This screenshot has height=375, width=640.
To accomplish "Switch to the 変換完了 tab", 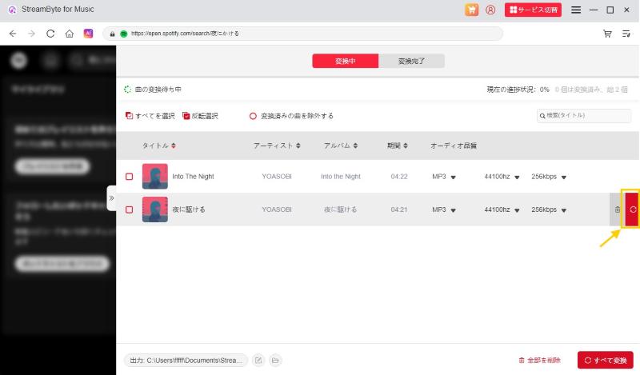I will click(411, 62).
